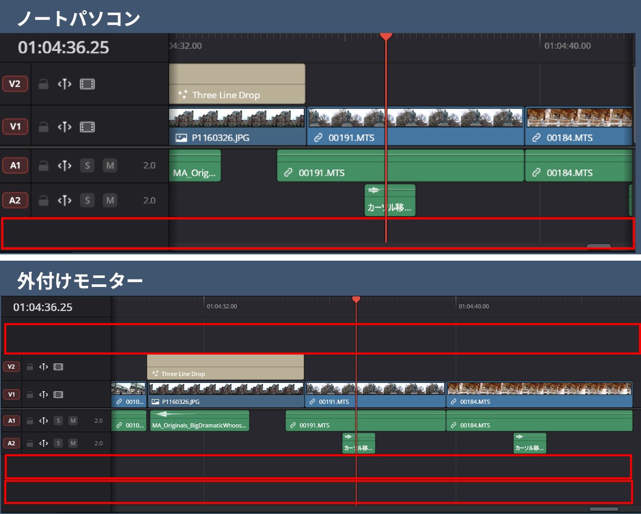Screen dimensions: 641x514
Task: Disable V1 video track filmstrip icon in ノートパソコン timeline
Action: click(87, 126)
